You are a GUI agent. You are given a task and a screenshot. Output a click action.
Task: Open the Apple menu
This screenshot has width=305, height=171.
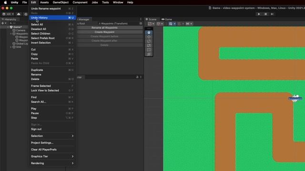point(5,2)
